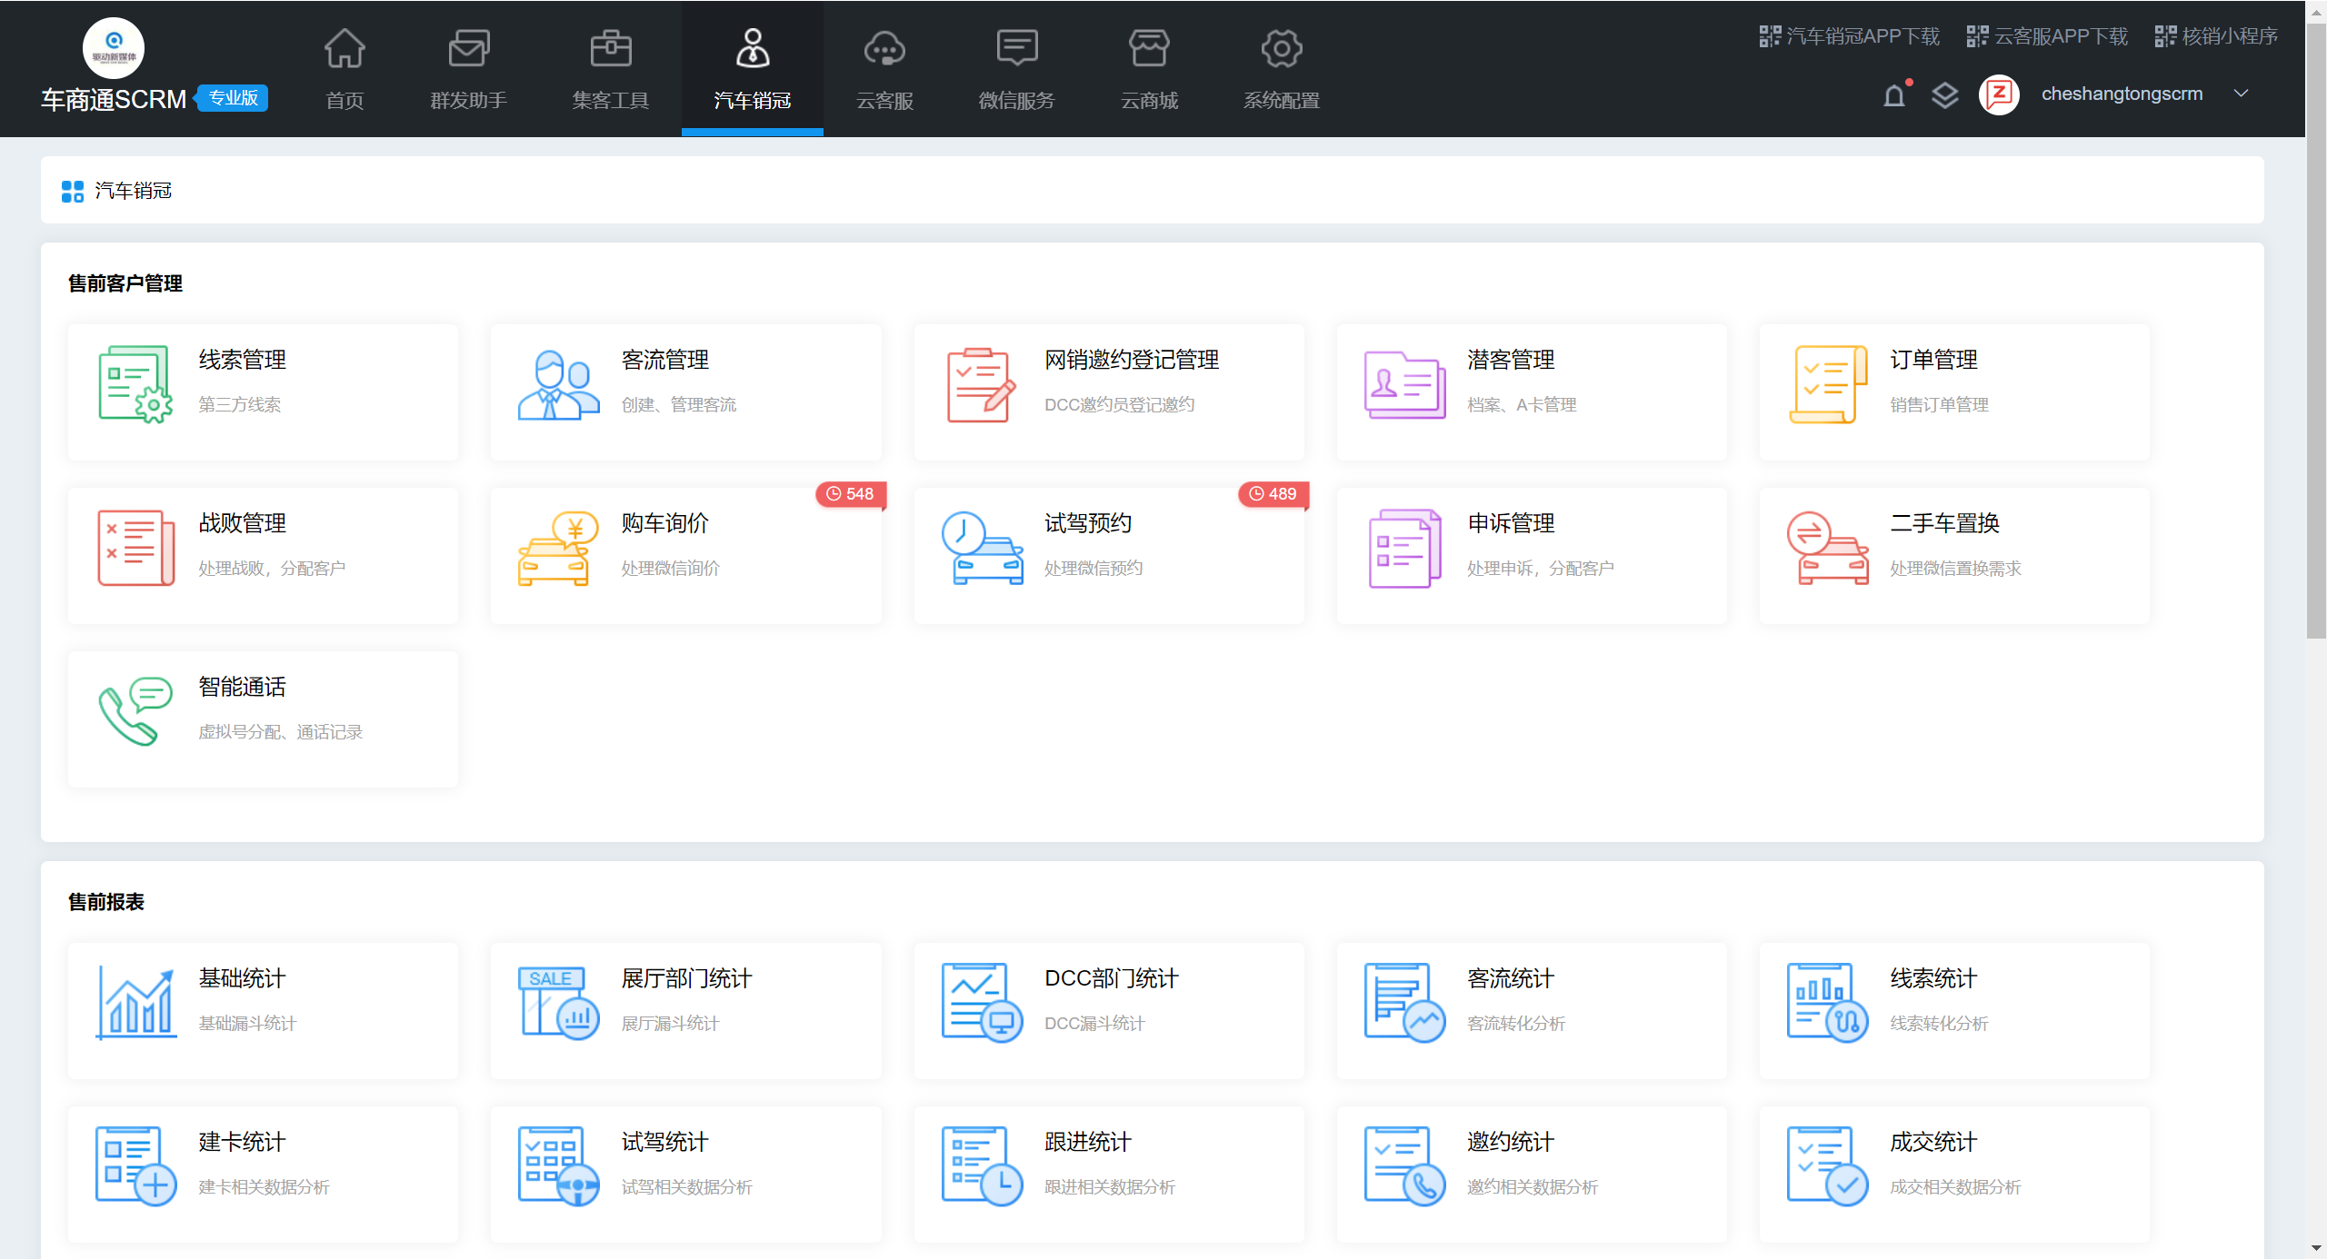Click 汽车销冠APP下载 link

1849,36
